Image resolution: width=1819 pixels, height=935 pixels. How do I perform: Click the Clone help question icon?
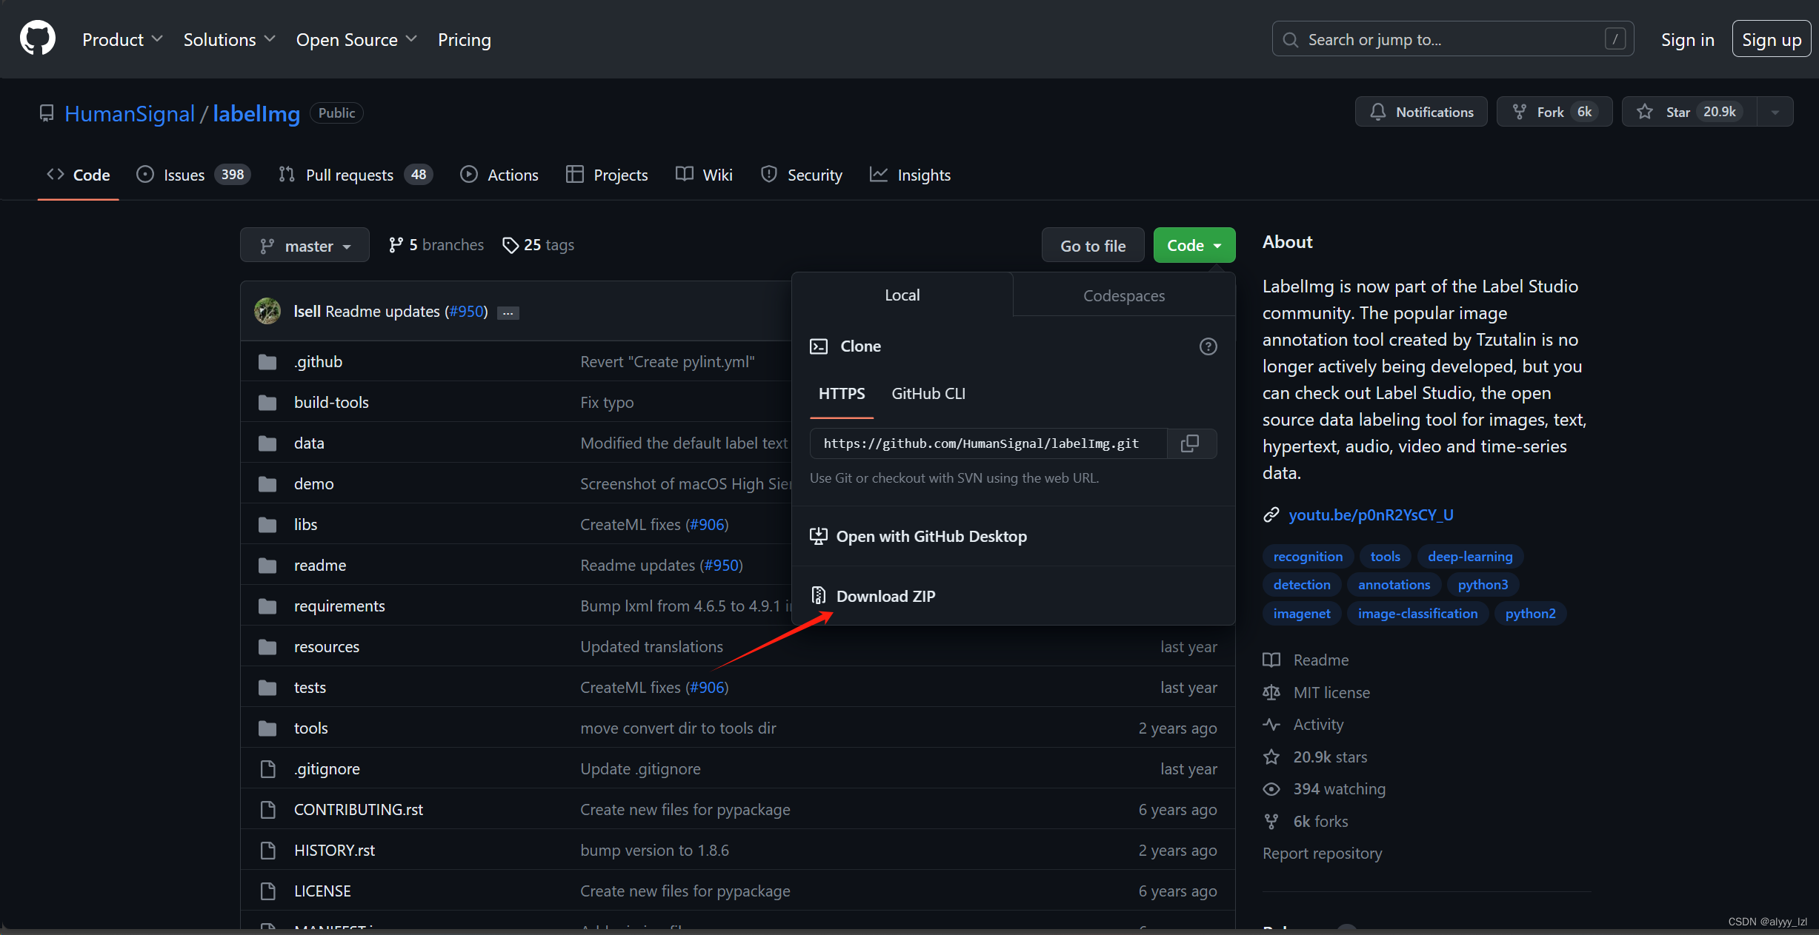1208,346
